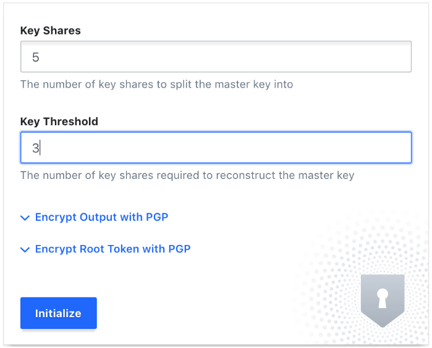
Task: Click the Encrypt Root Token with PGP link text
Action: [x=113, y=249]
